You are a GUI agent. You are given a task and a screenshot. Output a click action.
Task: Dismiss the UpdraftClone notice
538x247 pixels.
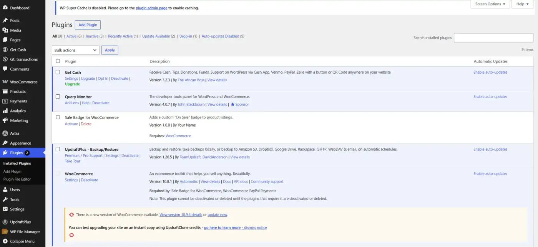255,227
